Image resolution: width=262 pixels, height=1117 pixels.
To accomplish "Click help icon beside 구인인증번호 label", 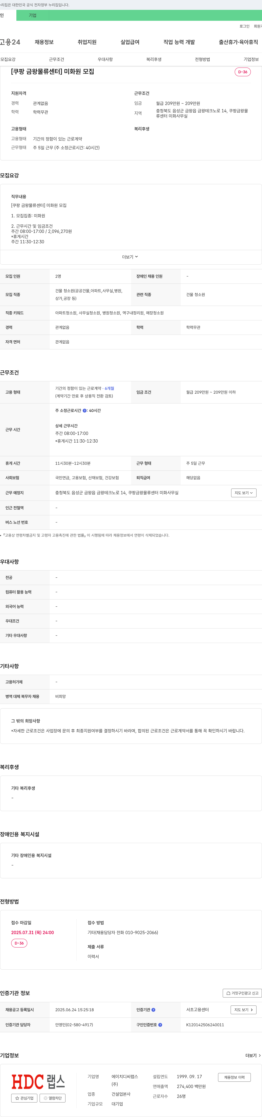I will pyautogui.click(x=160, y=1025).
